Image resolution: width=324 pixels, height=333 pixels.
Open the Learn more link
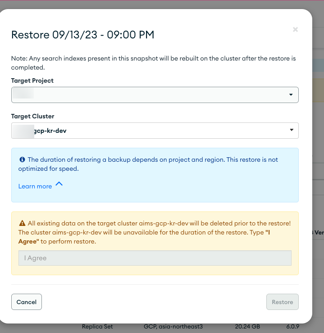pos(35,186)
